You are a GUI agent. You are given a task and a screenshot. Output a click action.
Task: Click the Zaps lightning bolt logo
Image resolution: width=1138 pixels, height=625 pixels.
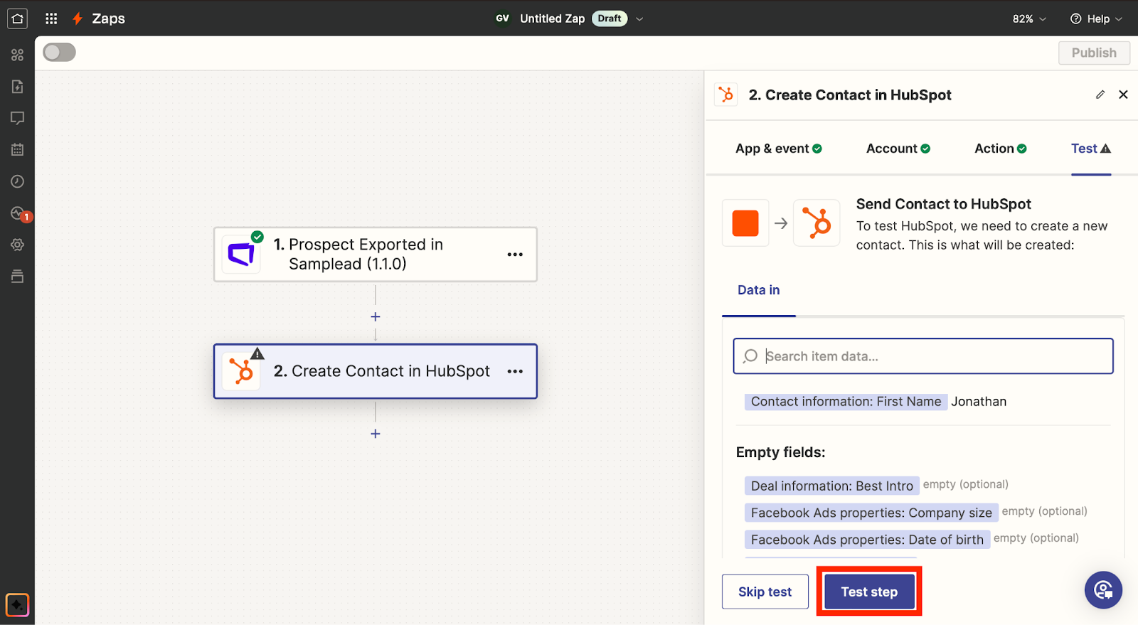[78, 18]
